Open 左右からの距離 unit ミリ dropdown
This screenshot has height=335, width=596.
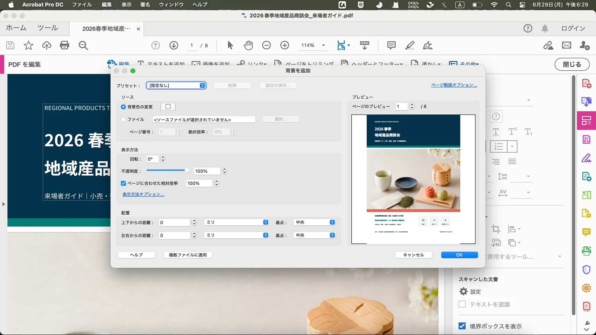[236, 235]
